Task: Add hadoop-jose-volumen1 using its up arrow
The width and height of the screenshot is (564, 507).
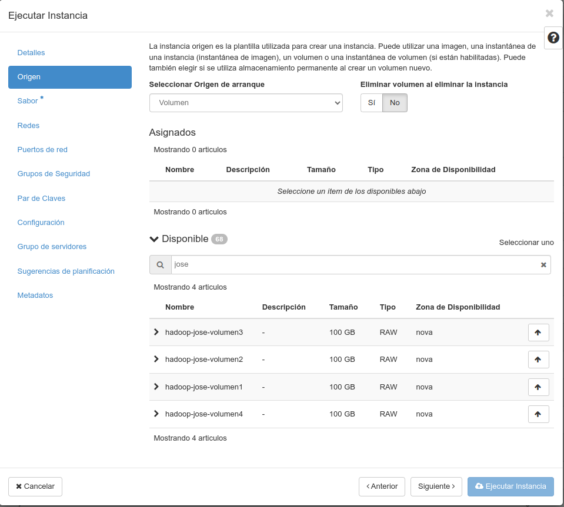Action: tap(538, 387)
